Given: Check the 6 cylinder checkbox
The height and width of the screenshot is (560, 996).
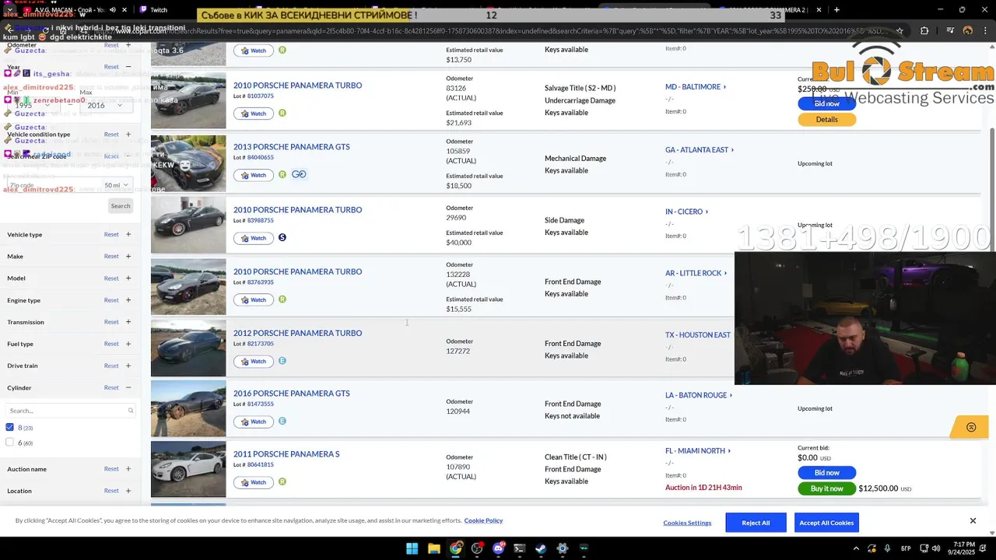Looking at the screenshot, I should click(x=9, y=442).
